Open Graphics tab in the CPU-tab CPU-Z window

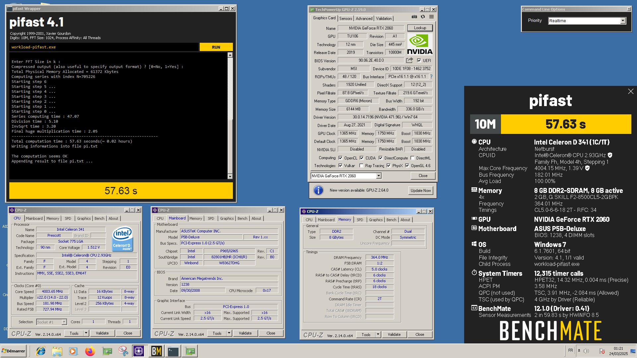(84, 218)
